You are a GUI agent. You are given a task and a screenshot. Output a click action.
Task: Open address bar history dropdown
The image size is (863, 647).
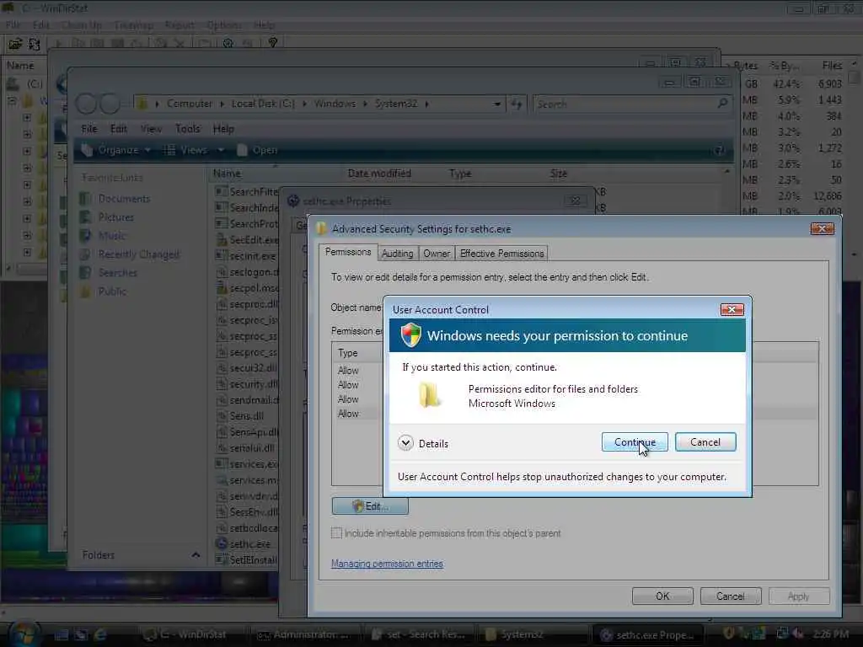coord(497,104)
